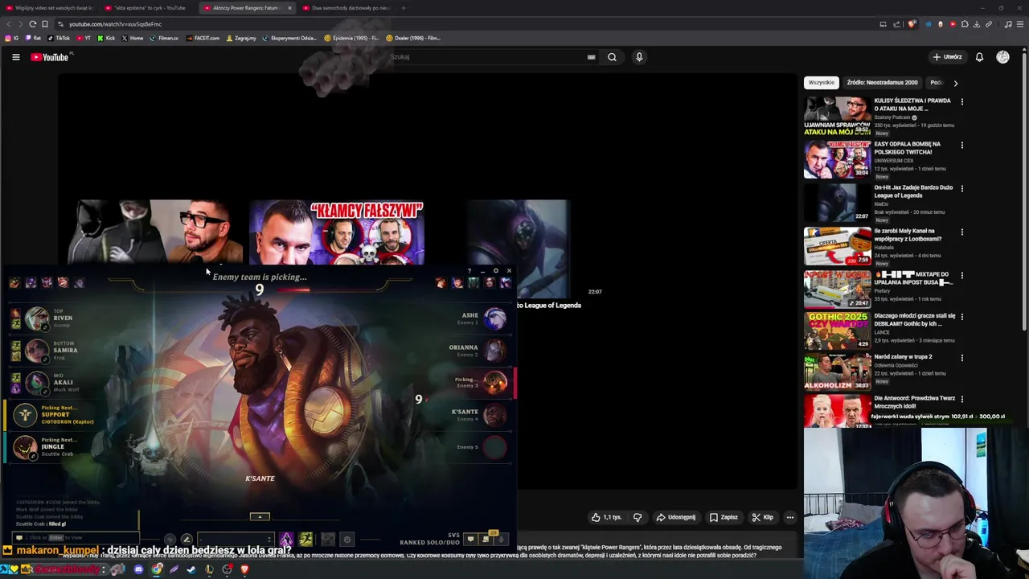Open the Zagraj.my bookmark
Viewport: 1029px width, 579px height.
click(241, 38)
